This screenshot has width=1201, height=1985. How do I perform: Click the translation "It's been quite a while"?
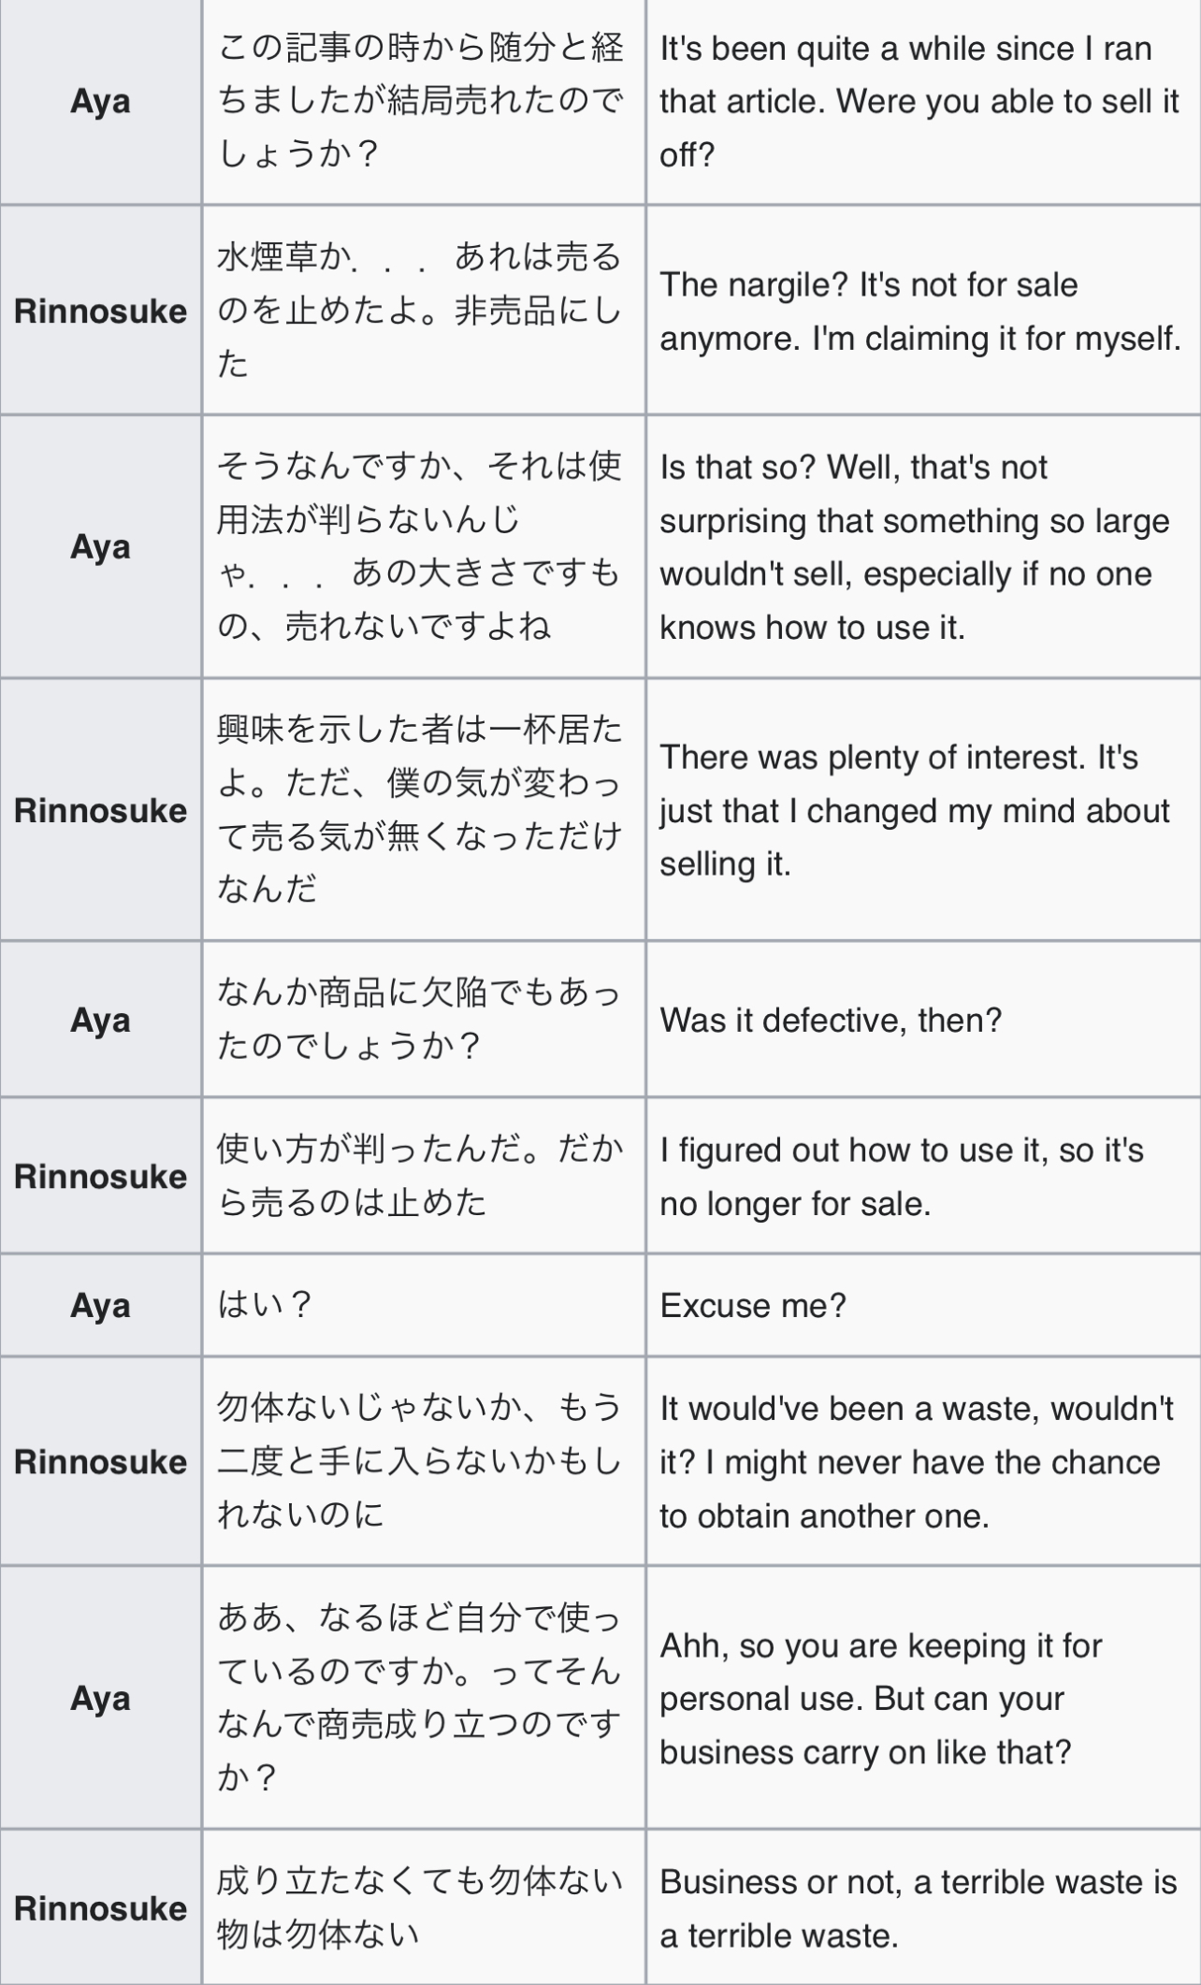point(919,101)
